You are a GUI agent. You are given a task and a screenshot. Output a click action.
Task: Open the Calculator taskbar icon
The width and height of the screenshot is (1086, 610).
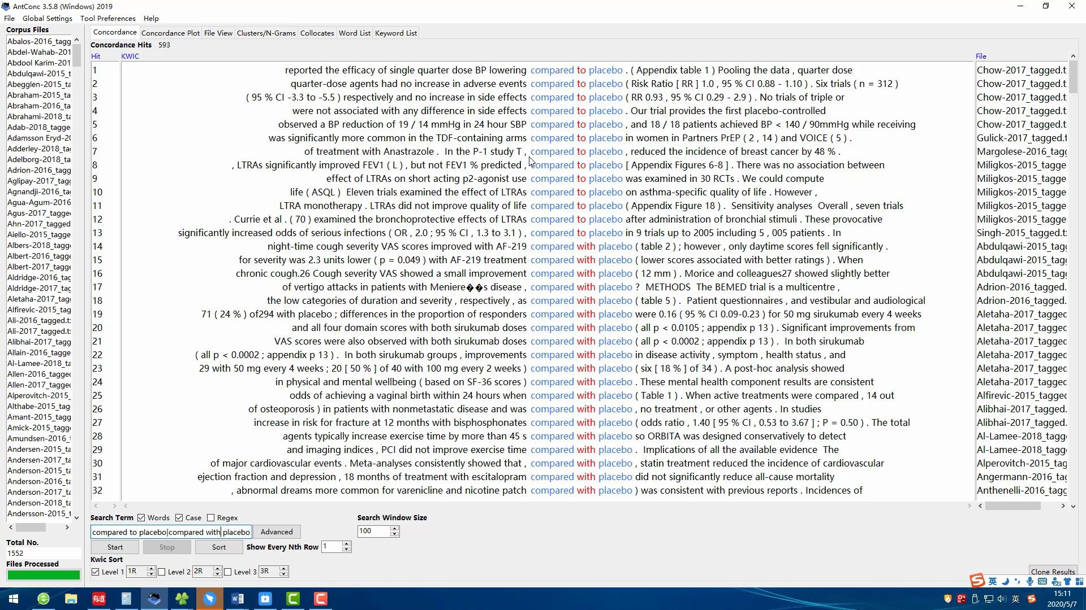coord(126,599)
